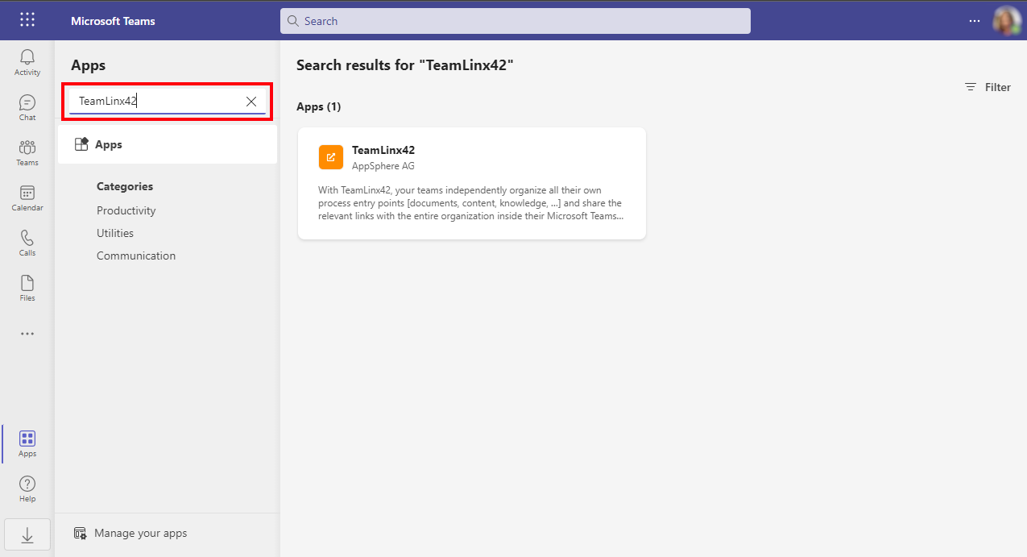The height and width of the screenshot is (557, 1027).
Task: Select the Apps icon in the sidebar
Action: 27,443
